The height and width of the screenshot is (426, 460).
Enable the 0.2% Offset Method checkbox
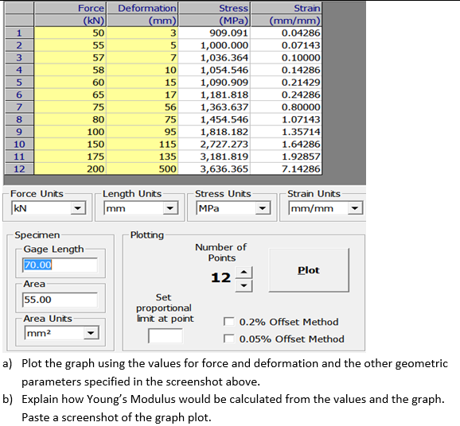tap(229, 322)
